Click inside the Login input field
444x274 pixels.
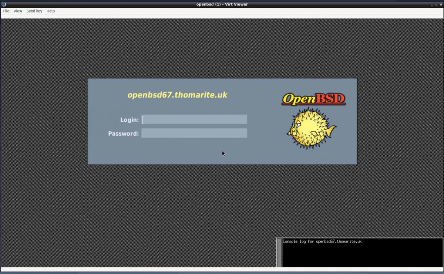click(194, 119)
